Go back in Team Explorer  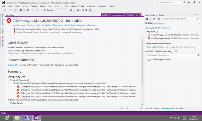coord(147,19)
